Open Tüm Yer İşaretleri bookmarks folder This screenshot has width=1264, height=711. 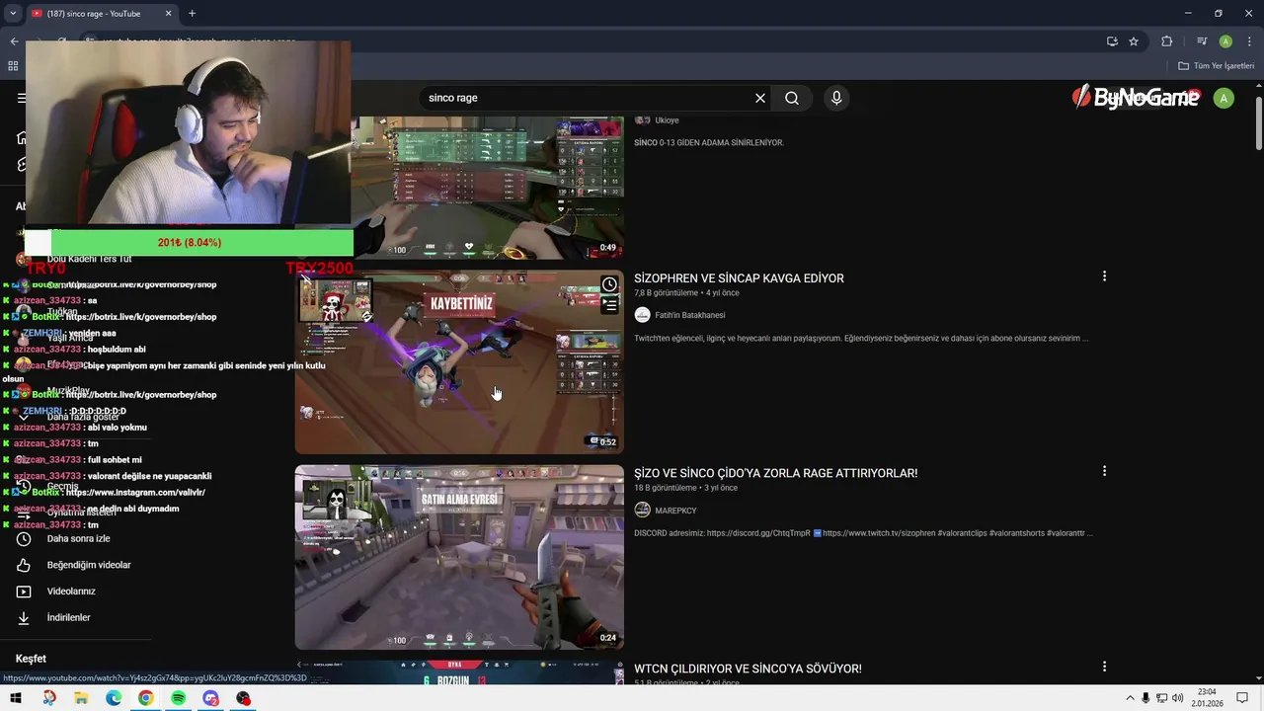tap(1216, 66)
